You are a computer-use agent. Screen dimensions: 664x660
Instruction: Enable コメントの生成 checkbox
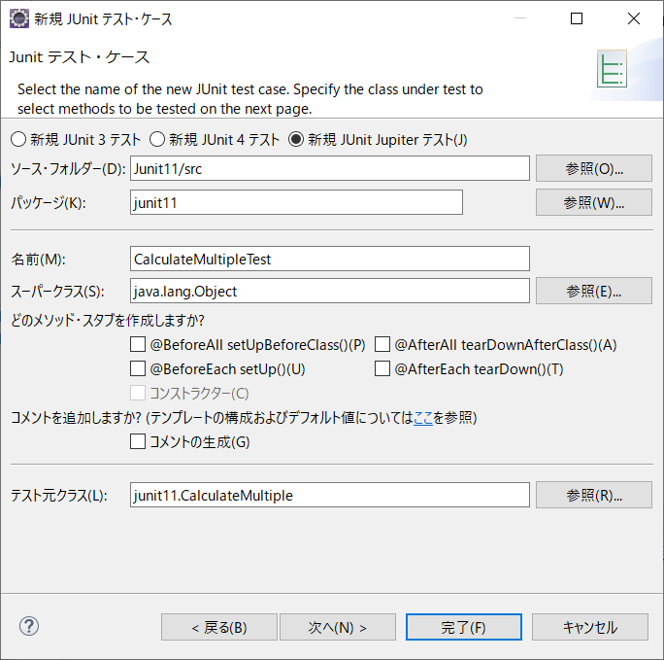[x=138, y=441]
